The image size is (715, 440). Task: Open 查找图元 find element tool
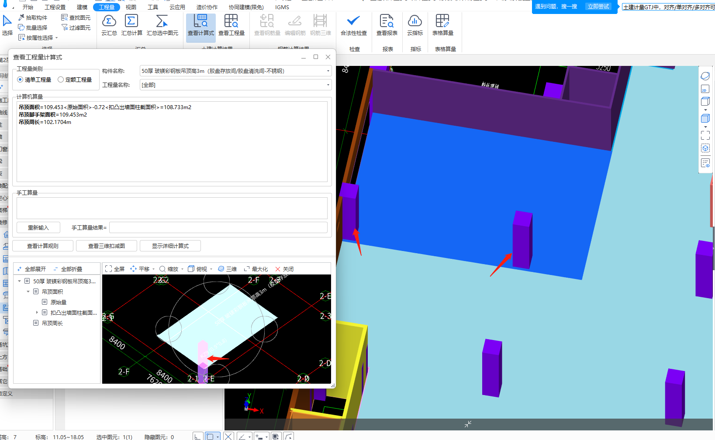coord(76,17)
